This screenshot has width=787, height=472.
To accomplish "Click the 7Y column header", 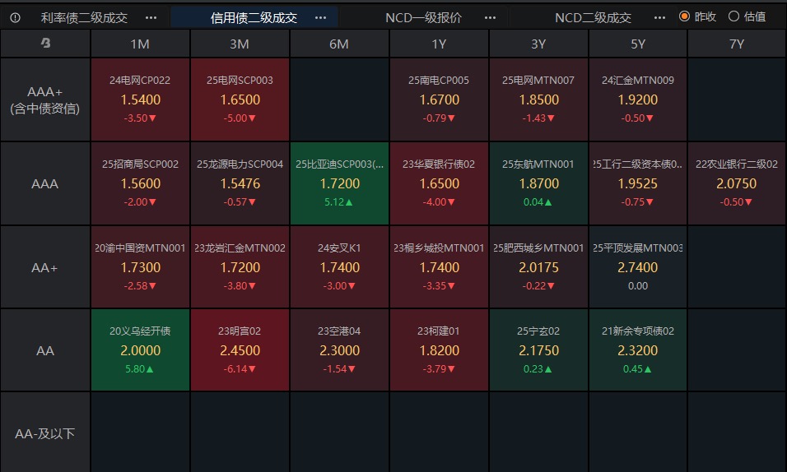I will point(737,44).
